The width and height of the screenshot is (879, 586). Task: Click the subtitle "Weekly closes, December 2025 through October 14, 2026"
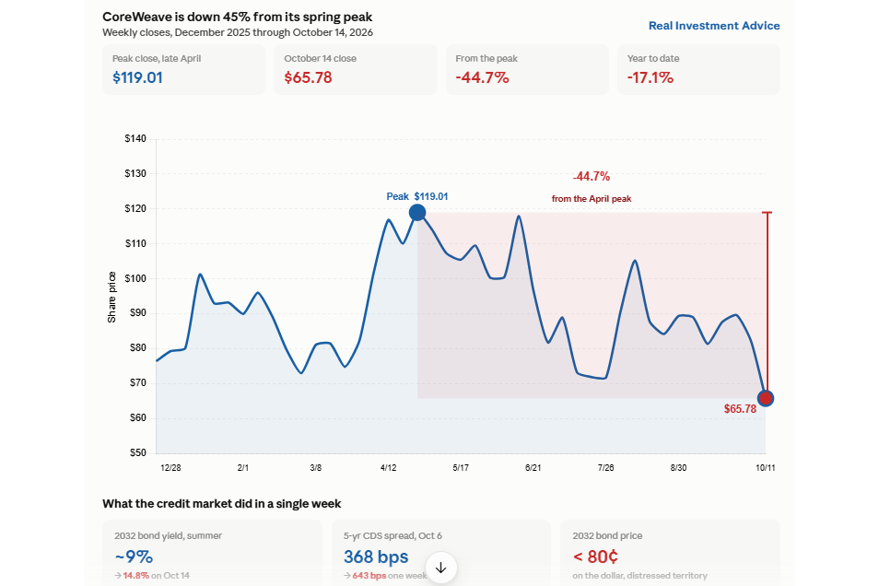(238, 32)
